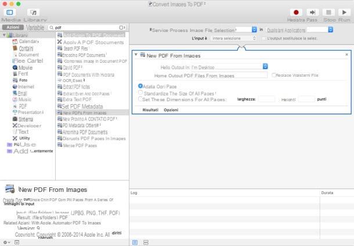354x246 pixels.
Task: Collapse the Library tree disclosure triangle
Action: (4, 35)
